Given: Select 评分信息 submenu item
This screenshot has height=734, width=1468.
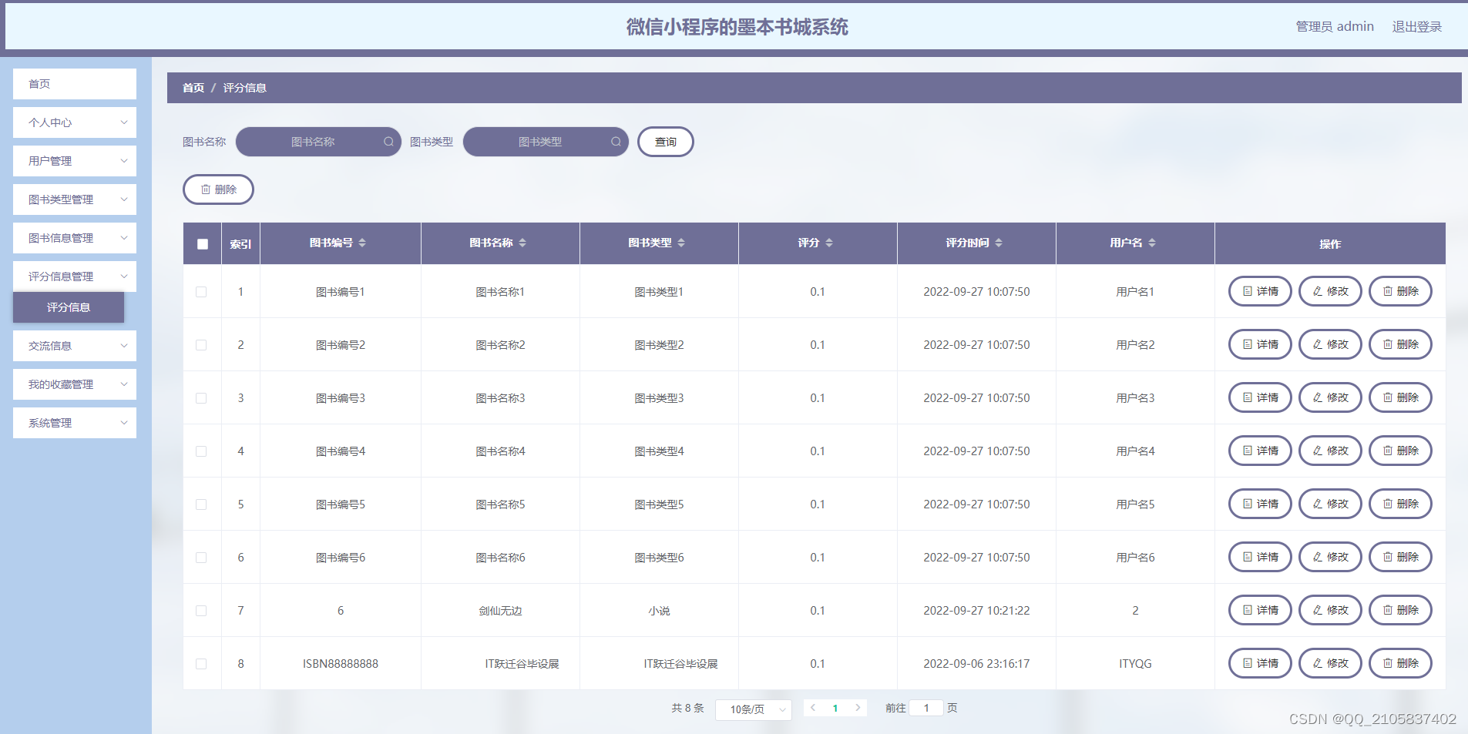Looking at the screenshot, I should (x=69, y=307).
